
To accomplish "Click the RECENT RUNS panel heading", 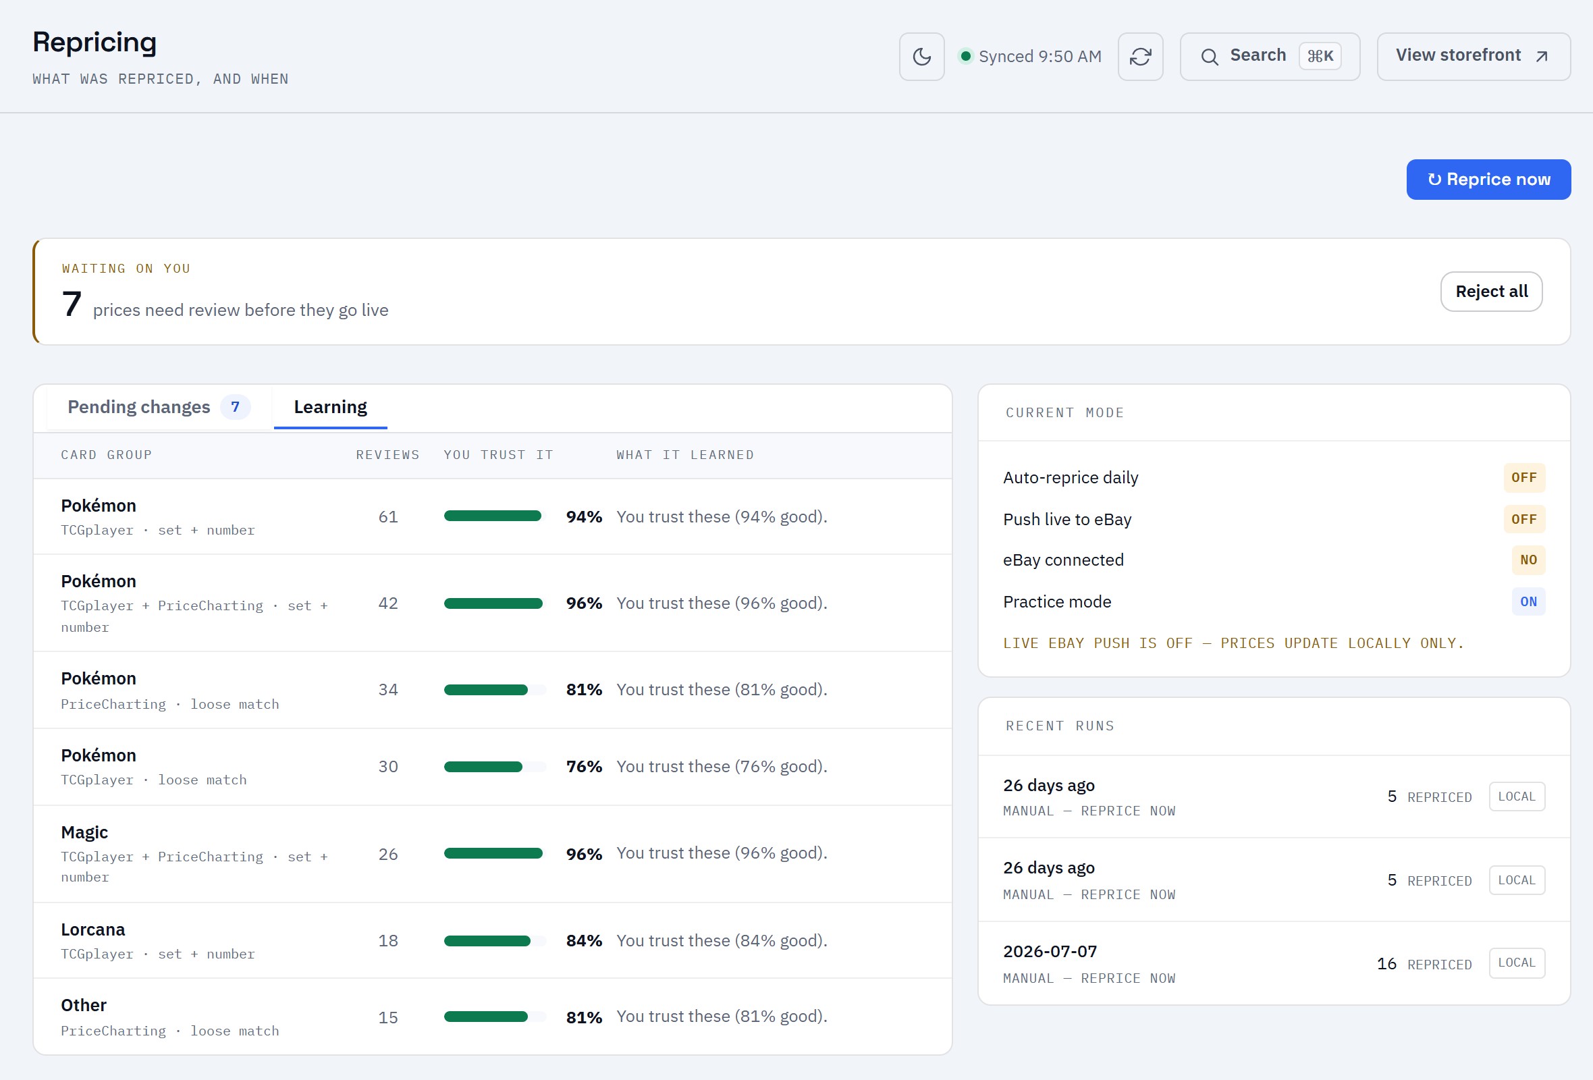I will click(x=1060, y=726).
